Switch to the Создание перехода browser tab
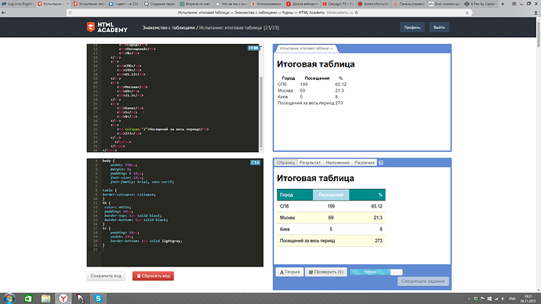The width and height of the screenshot is (541, 304). (160, 4)
